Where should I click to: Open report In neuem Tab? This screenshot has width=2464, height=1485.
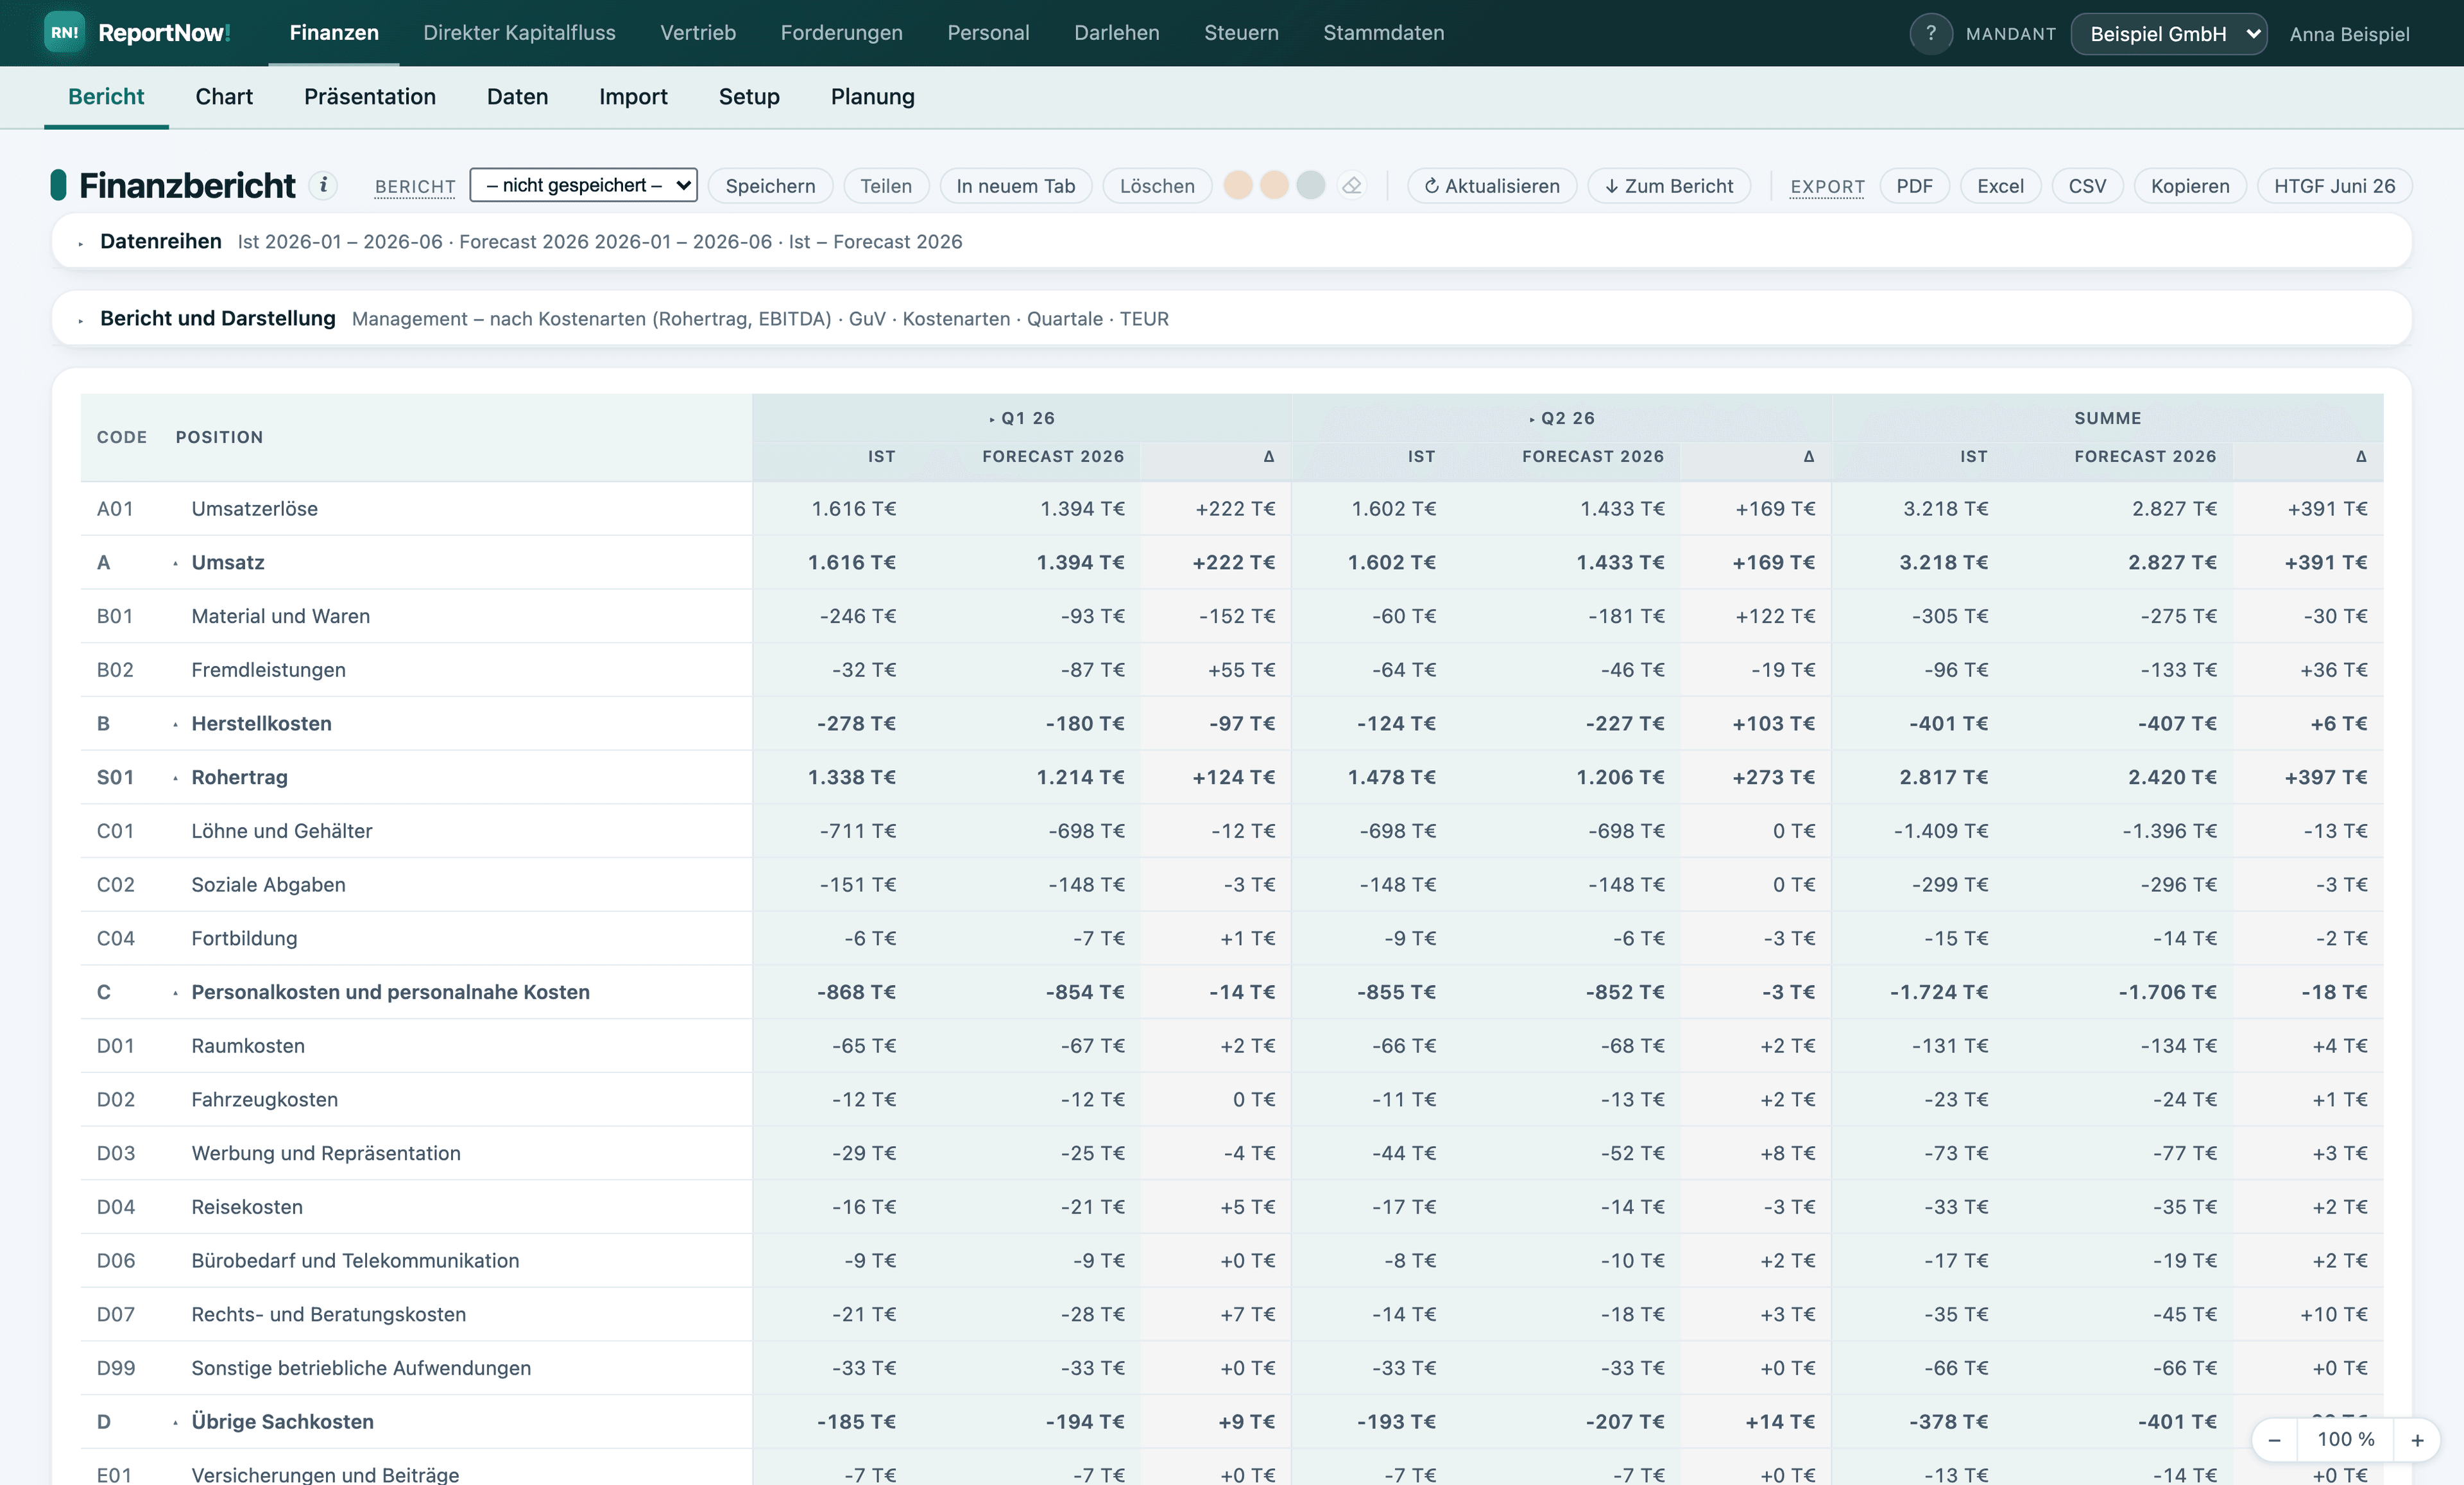tap(1015, 186)
